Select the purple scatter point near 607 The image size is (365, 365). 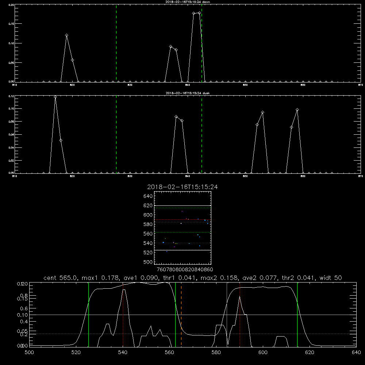182,211
